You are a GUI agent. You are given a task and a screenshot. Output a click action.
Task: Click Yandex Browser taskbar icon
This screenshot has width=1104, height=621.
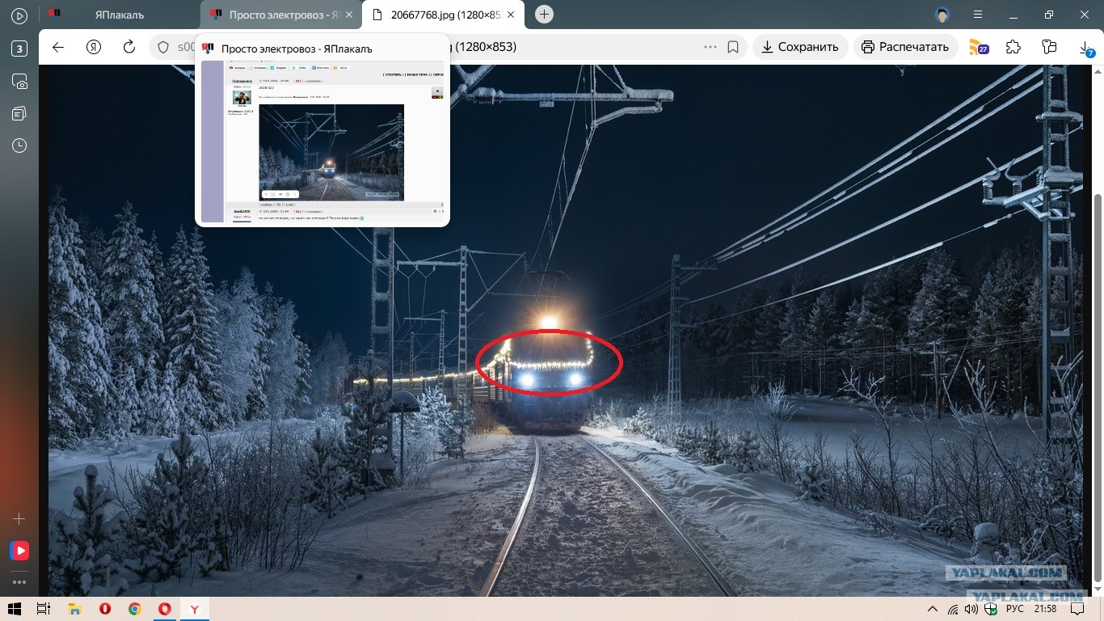point(195,609)
